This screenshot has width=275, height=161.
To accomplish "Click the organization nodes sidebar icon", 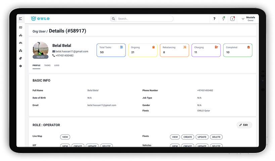I will click(20, 51).
